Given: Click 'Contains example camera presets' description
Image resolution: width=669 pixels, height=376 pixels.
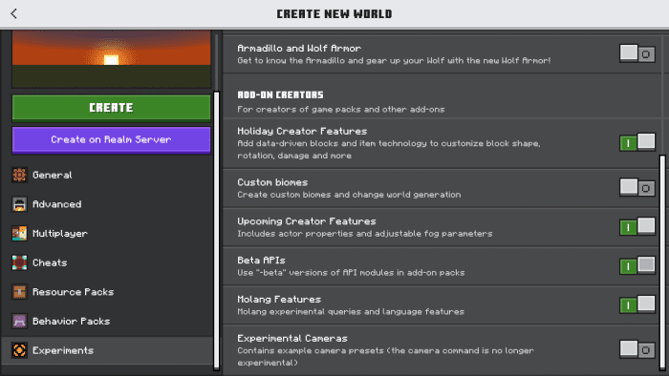Looking at the screenshot, I should pyautogui.click(x=385, y=357).
